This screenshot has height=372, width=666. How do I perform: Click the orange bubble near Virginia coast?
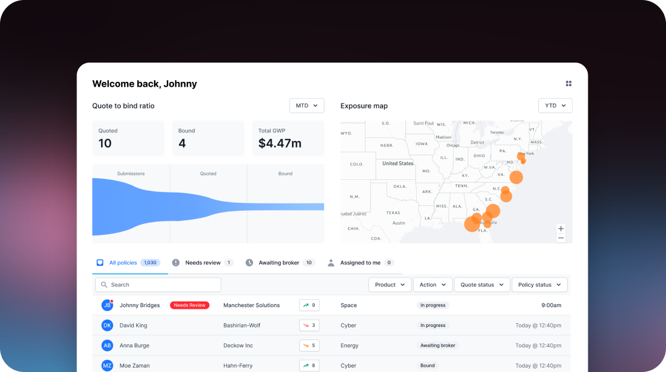(516, 177)
